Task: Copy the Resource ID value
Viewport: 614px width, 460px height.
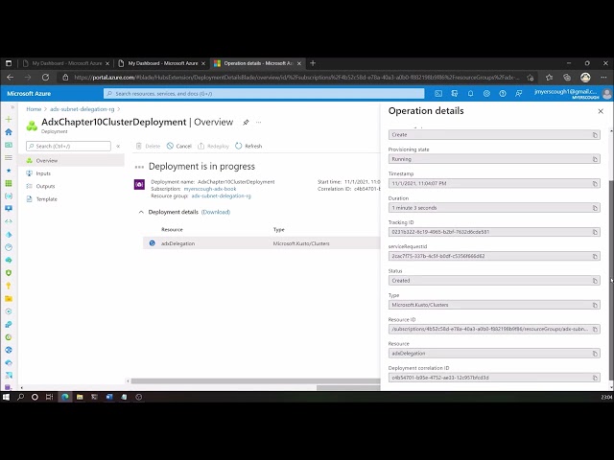Action: point(595,329)
